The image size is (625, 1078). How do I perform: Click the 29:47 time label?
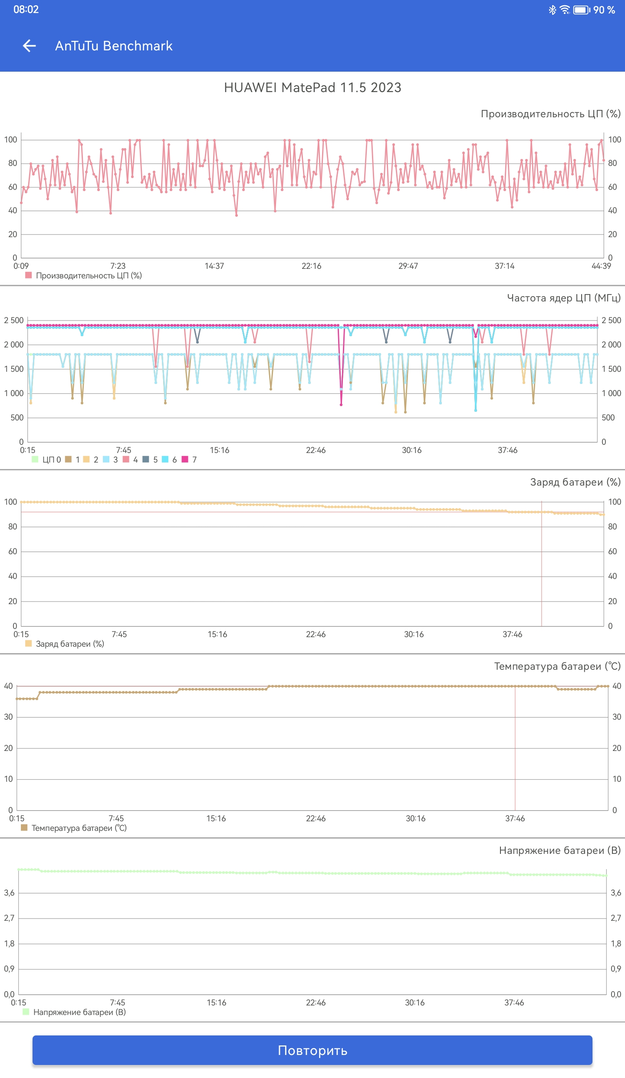click(x=408, y=266)
